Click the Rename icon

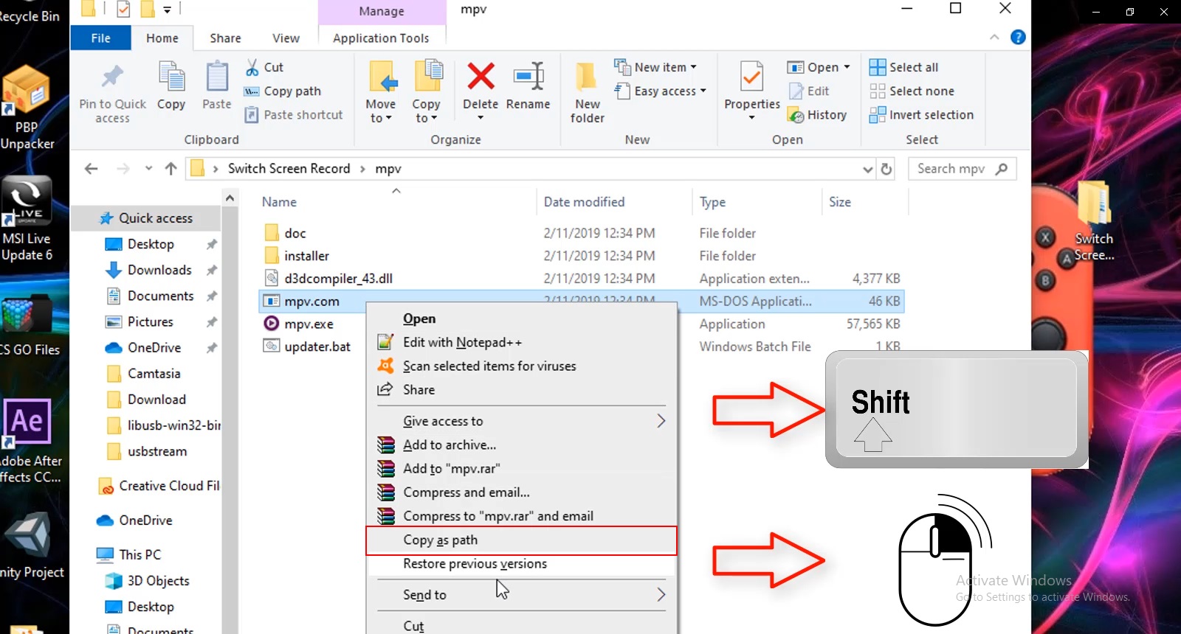pos(528,76)
